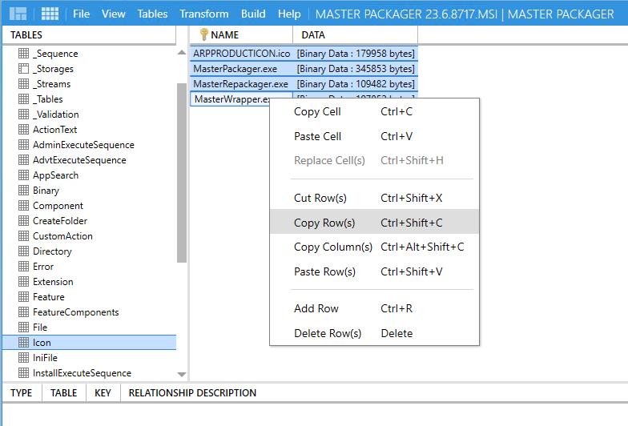This screenshot has height=426, width=628.
Task: Click the grid icon beside _Tables
Action: (24, 99)
